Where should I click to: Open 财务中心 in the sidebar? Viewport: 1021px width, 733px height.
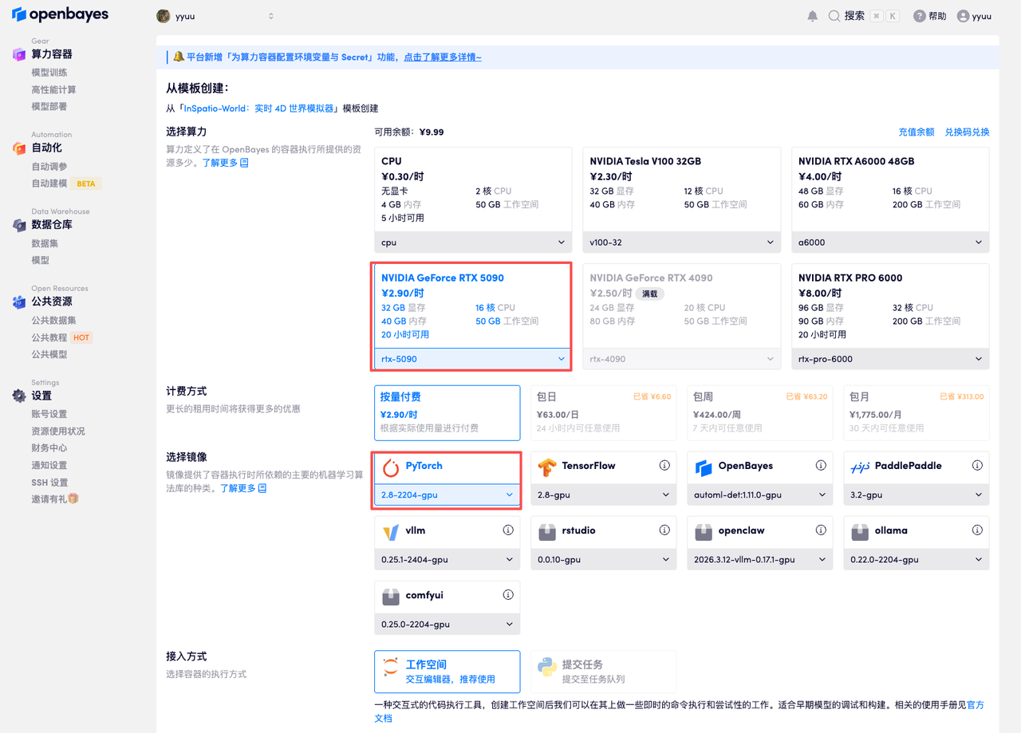49,448
